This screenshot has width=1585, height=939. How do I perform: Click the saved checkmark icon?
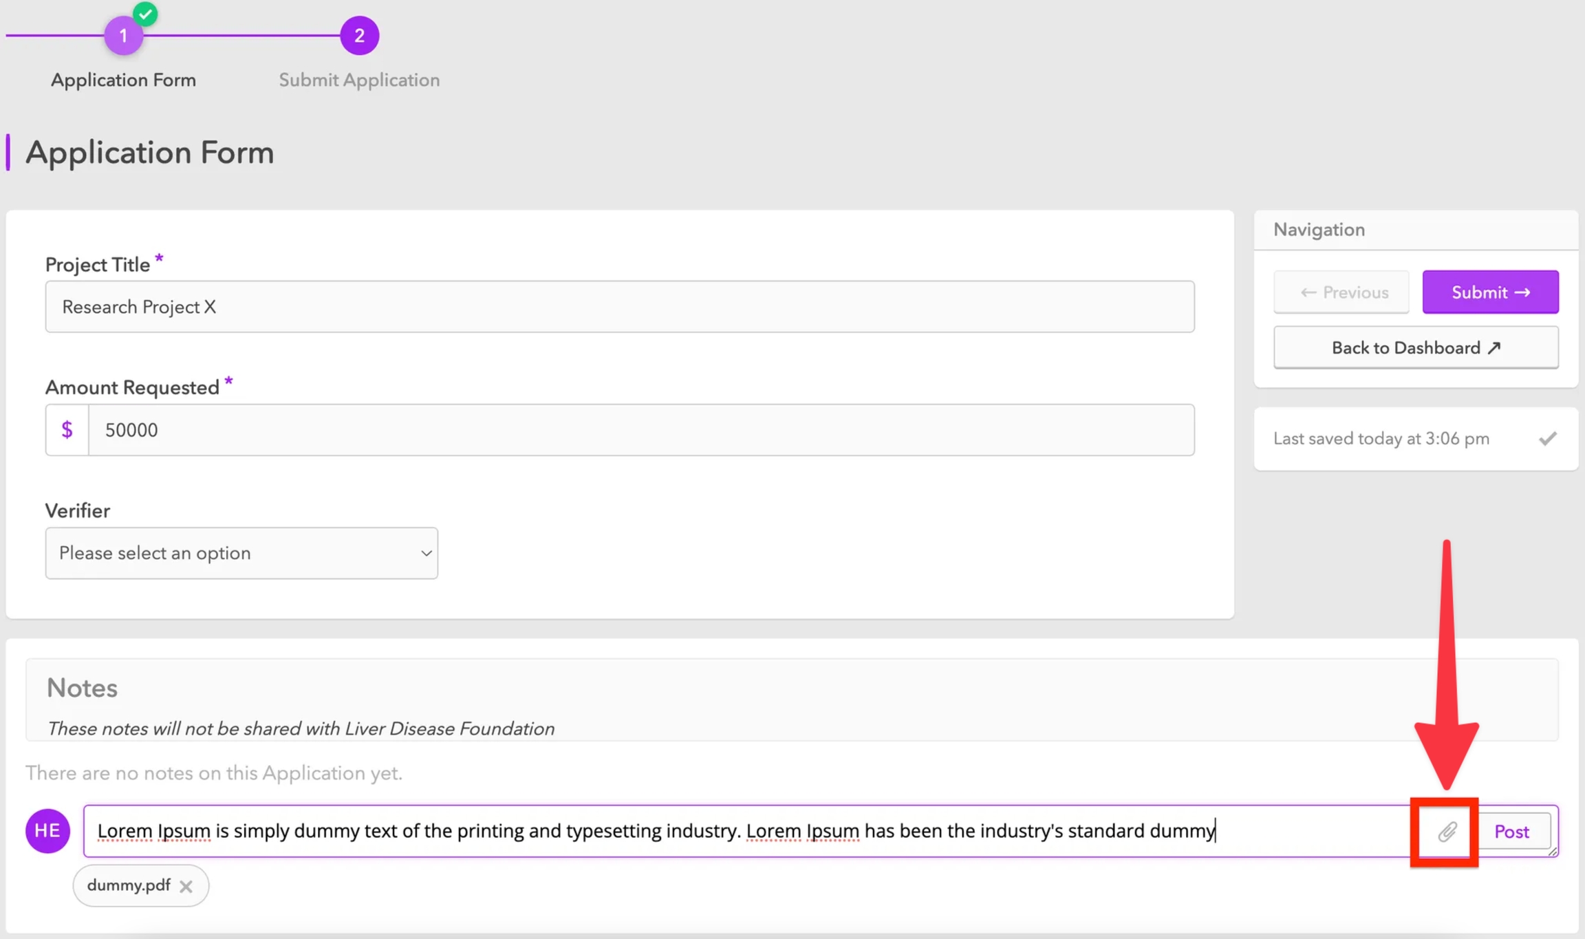(x=1547, y=439)
